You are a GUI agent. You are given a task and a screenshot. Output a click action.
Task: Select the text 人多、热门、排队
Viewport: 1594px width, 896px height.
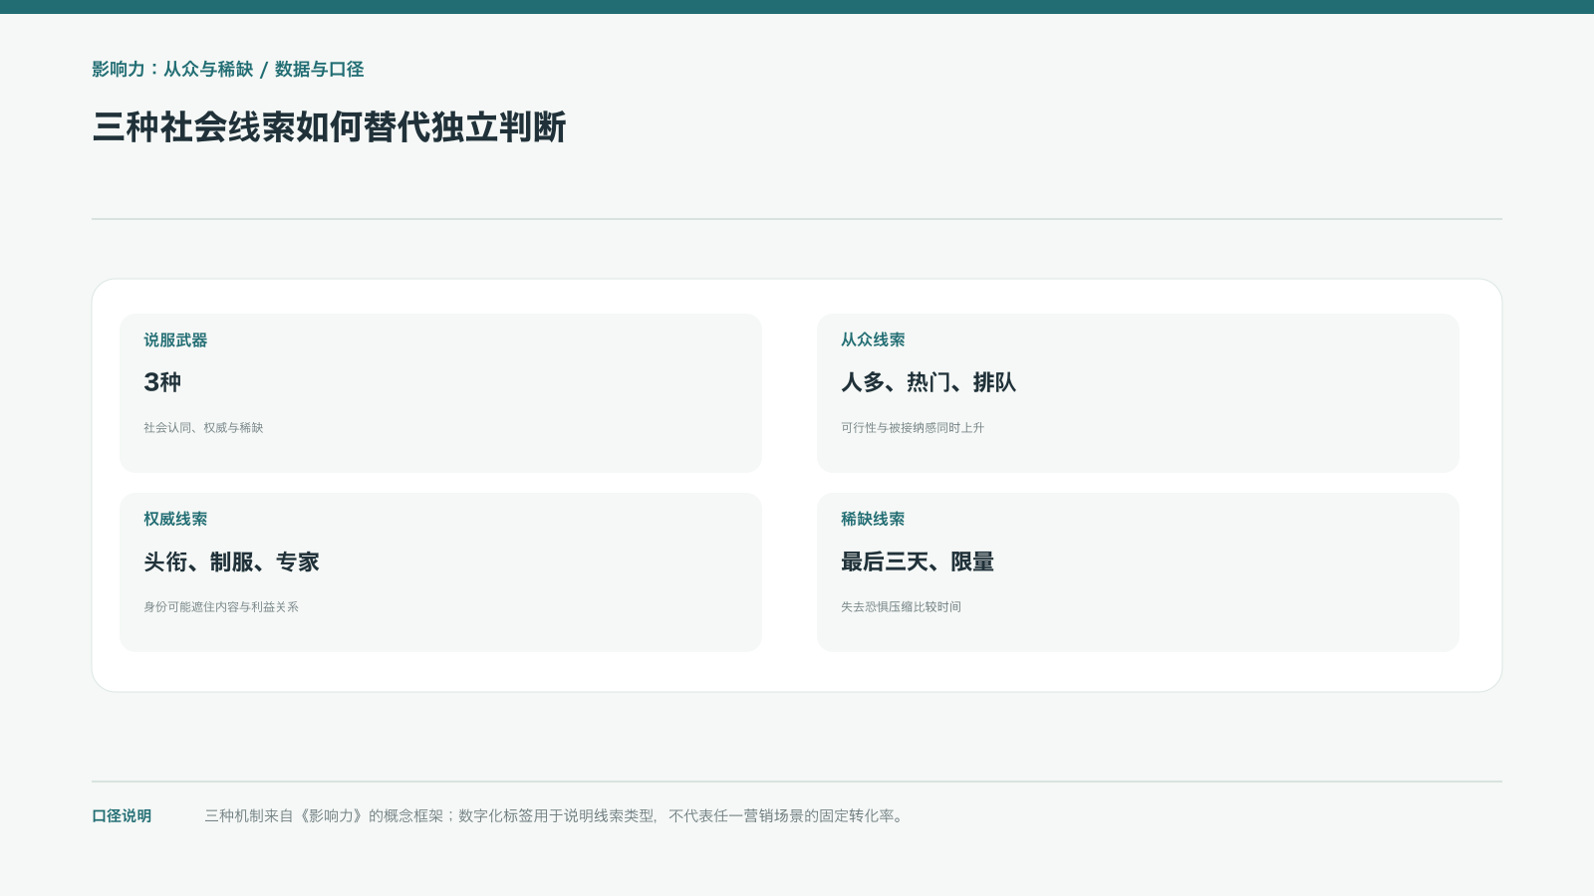point(929,382)
